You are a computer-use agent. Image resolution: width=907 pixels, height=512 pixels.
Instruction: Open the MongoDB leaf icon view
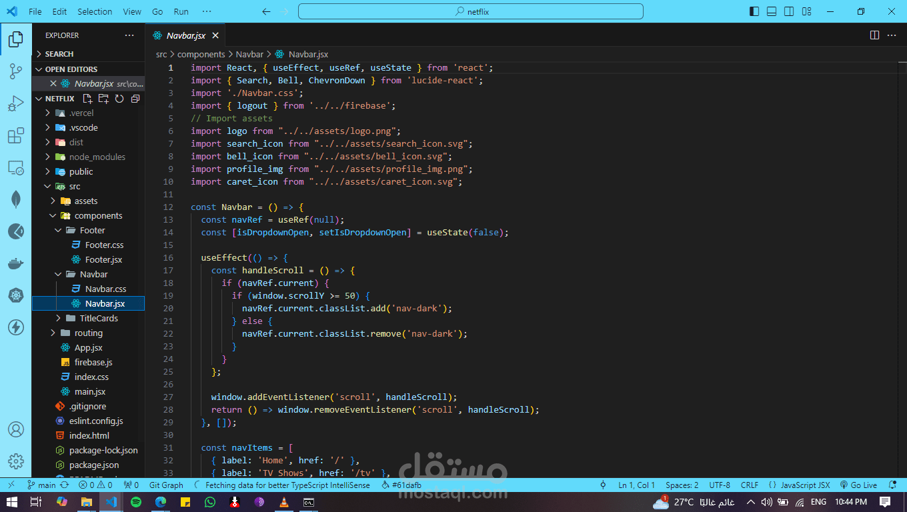tap(15, 199)
